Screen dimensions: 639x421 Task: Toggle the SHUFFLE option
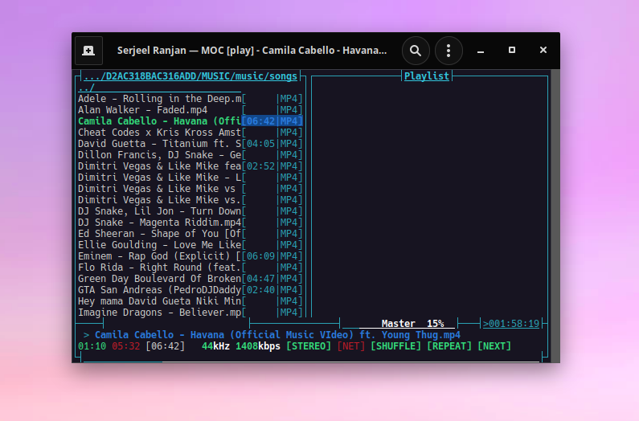tap(395, 346)
